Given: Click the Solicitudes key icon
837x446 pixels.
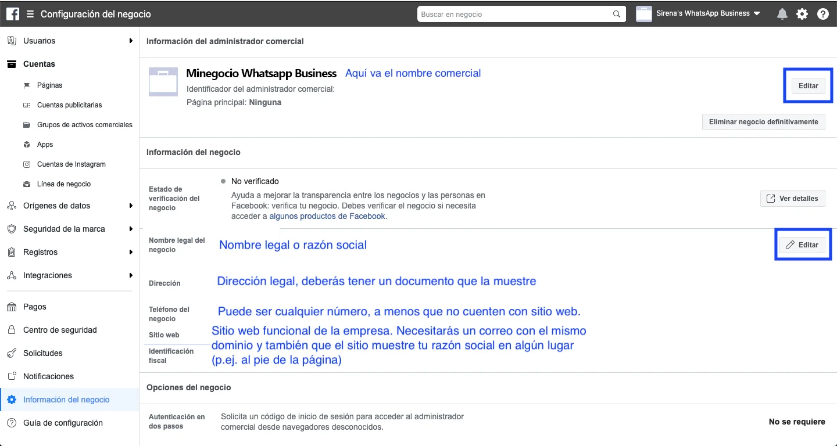Looking at the screenshot, I should [12, 353].
